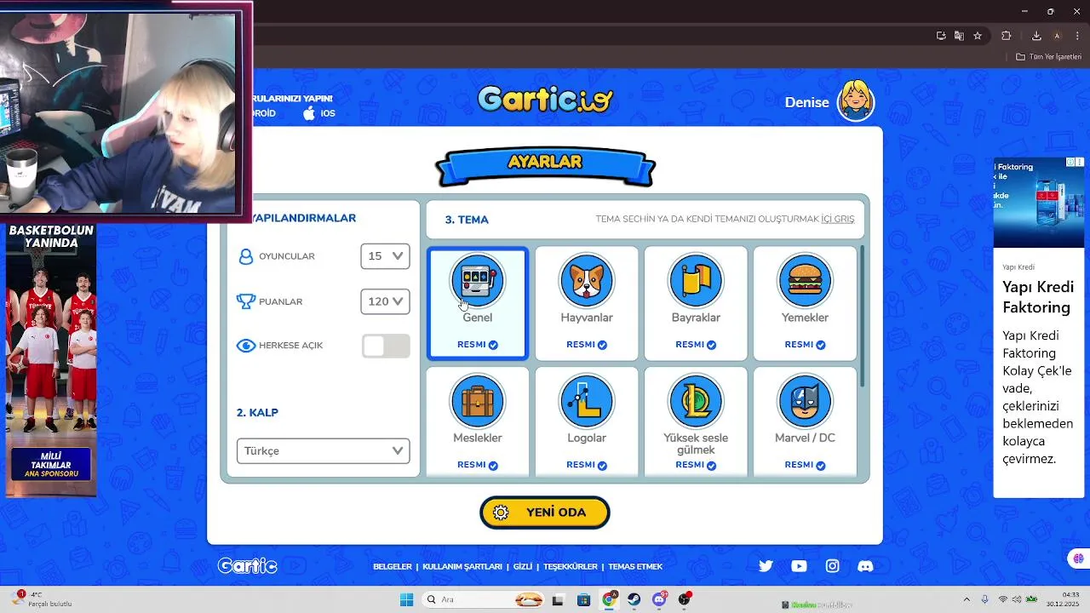Choose the Meslekler briefcase theme icon

click(x=478, y=401)
